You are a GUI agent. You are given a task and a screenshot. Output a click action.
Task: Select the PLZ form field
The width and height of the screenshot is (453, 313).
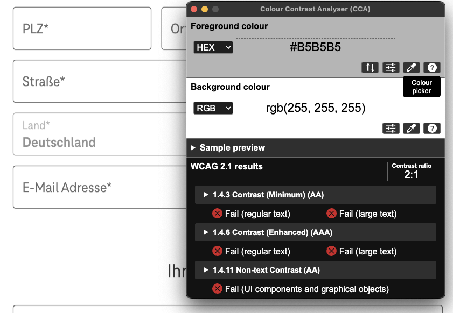point(81,28)
